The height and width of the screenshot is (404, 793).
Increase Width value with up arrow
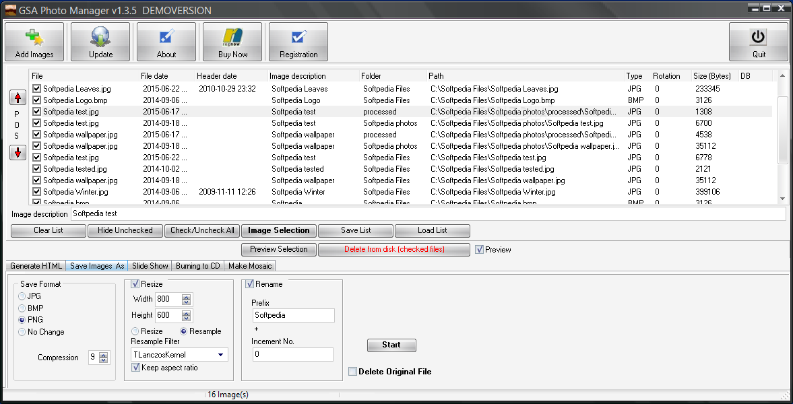(186, 297)
